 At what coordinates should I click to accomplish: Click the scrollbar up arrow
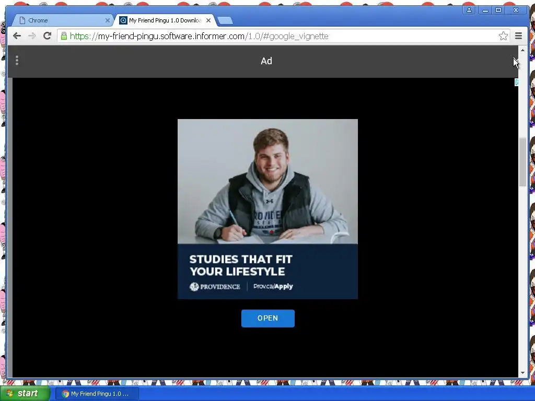point(522,50)
